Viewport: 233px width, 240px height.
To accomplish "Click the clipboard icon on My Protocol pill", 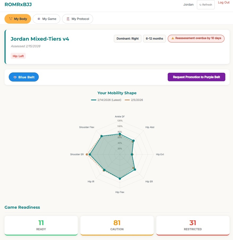I will (x=68, y=19).
